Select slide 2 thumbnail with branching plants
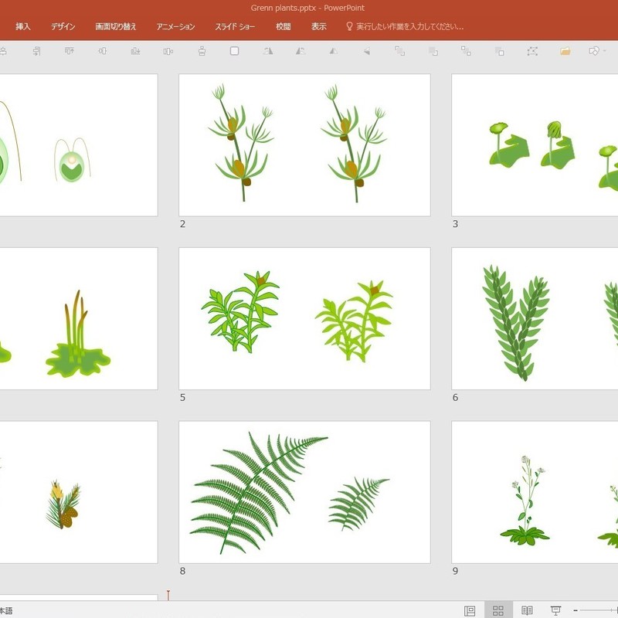 (304, 145)
